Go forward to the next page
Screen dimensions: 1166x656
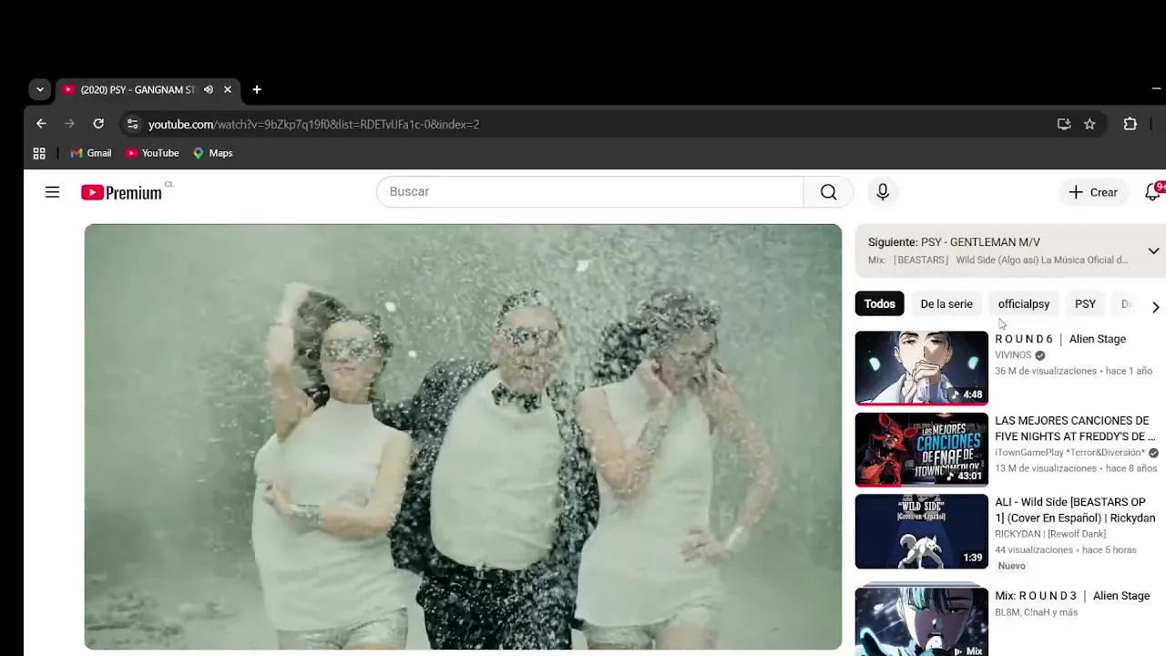[69, 124]
